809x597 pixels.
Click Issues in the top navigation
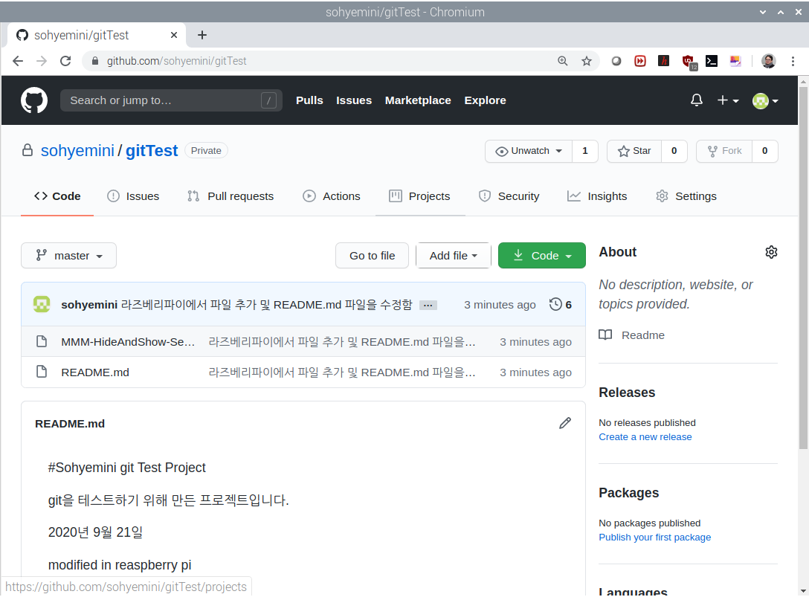354,100
